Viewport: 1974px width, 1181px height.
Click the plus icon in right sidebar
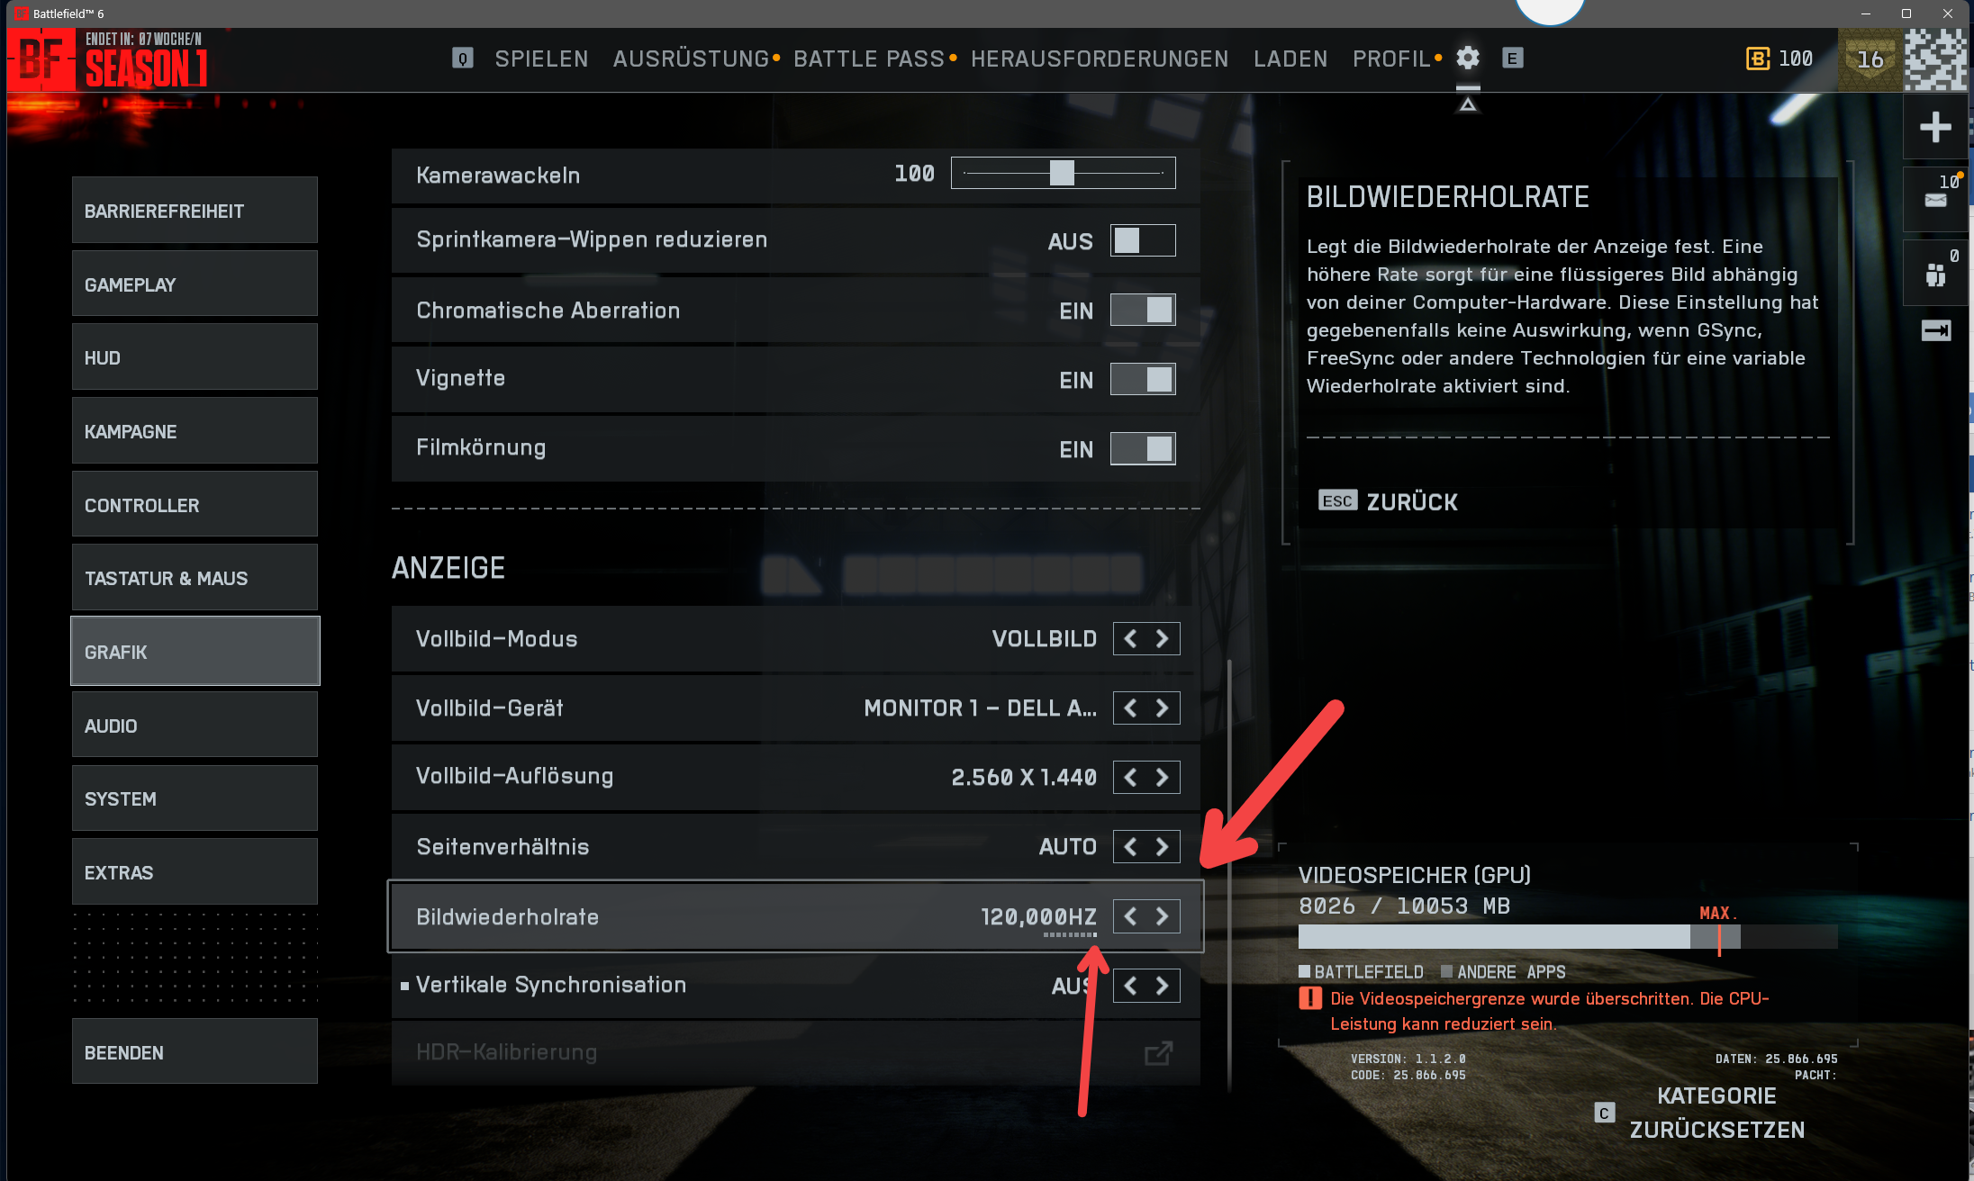point(1935,127)
